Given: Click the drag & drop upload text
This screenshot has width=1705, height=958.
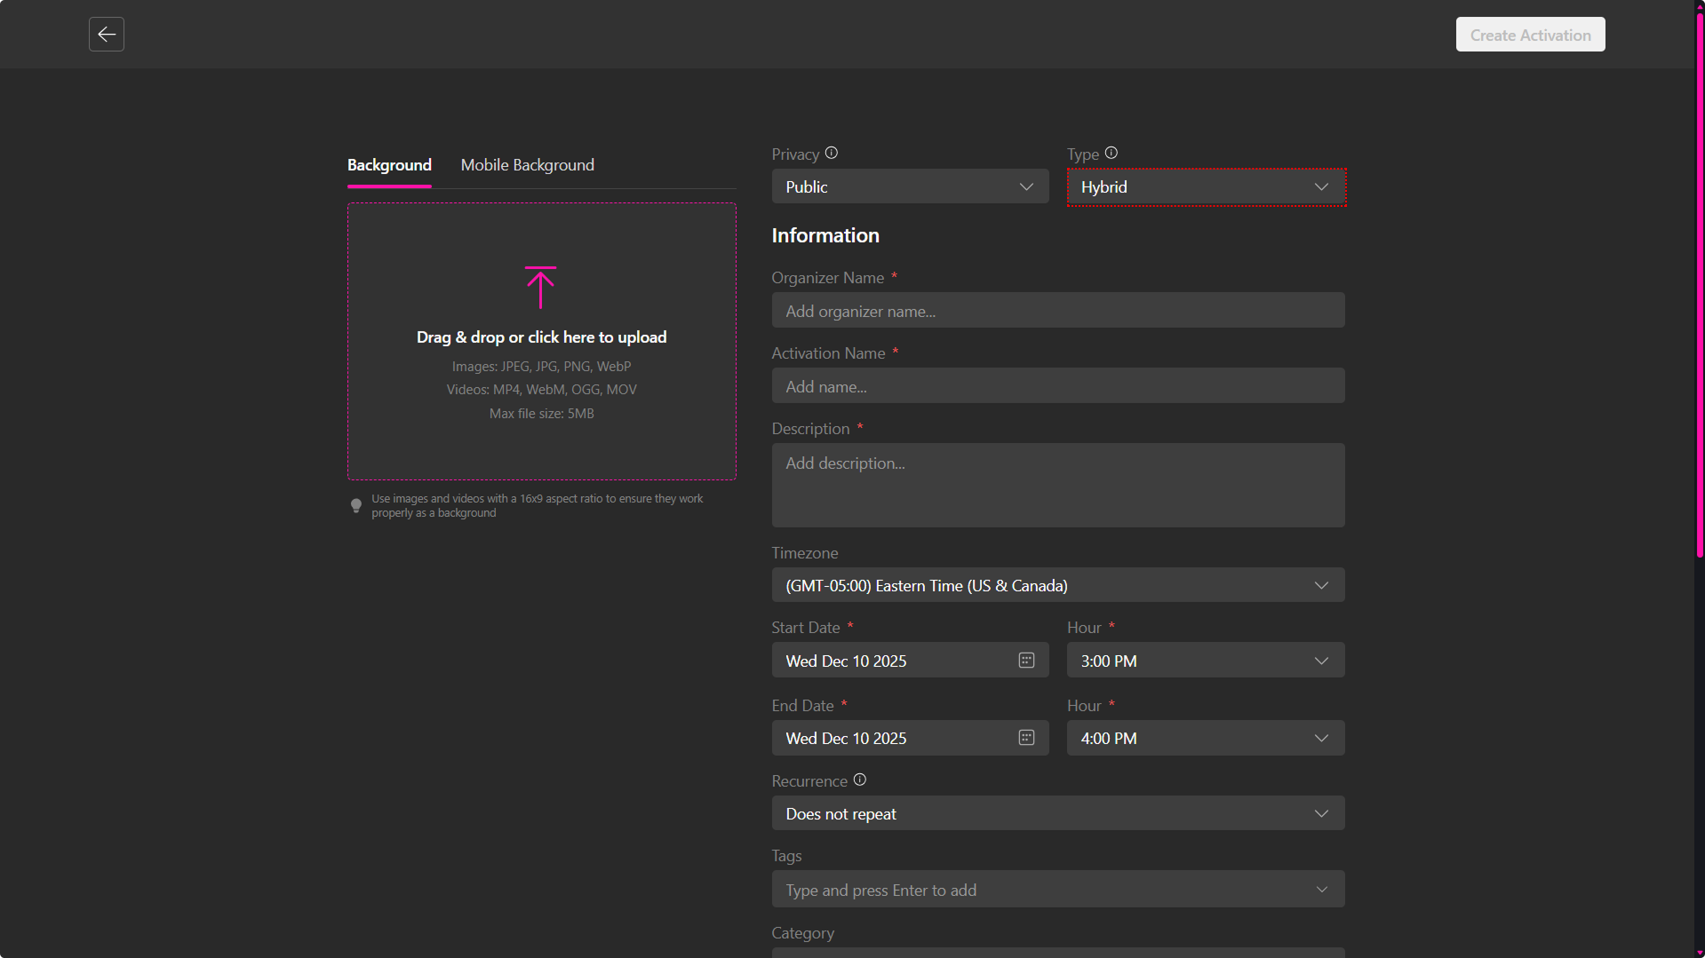Looking at the screenshot, I should (541, 337).
